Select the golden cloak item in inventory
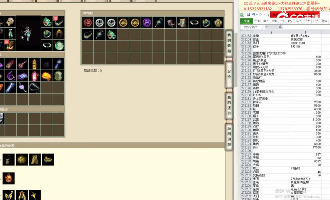 [x=217, y=22]
